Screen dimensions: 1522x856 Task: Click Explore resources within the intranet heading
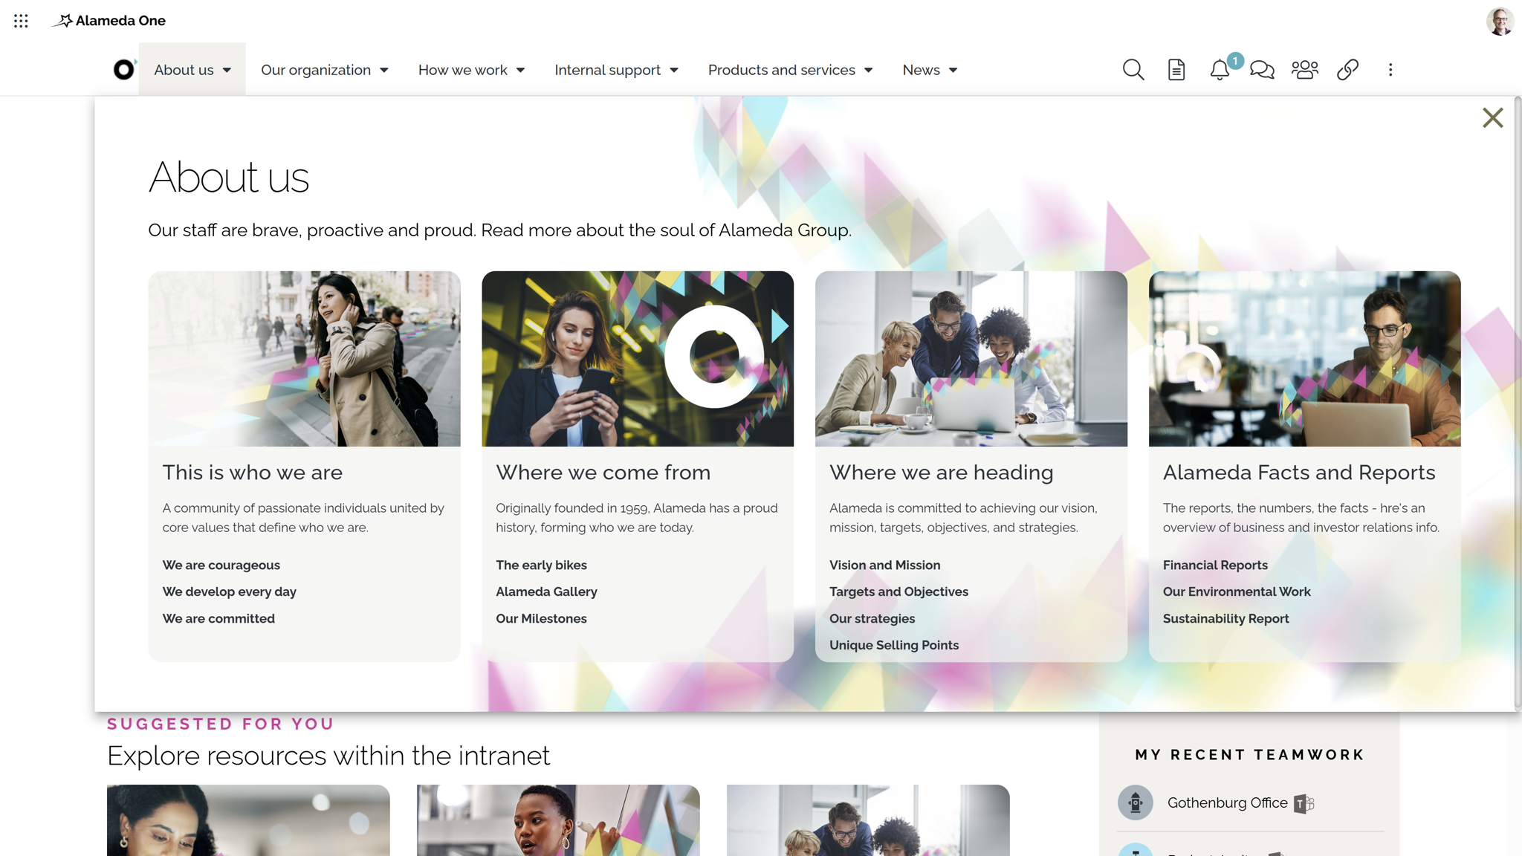tap(328, 756)
